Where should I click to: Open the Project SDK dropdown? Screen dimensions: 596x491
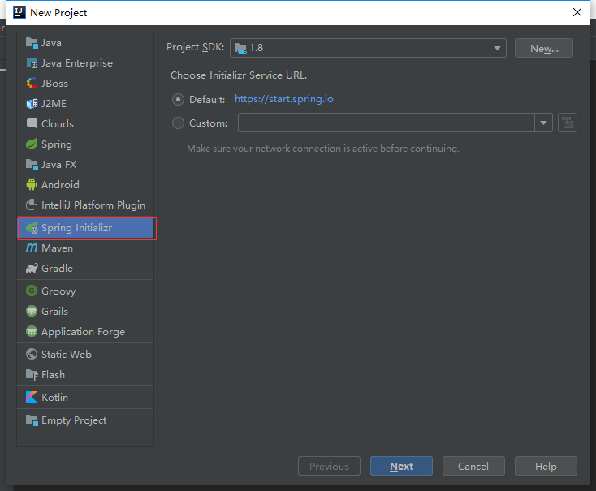[368, 48]
